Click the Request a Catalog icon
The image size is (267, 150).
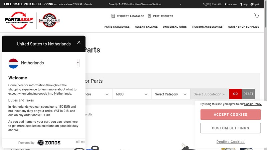click(x=113, y=16)
